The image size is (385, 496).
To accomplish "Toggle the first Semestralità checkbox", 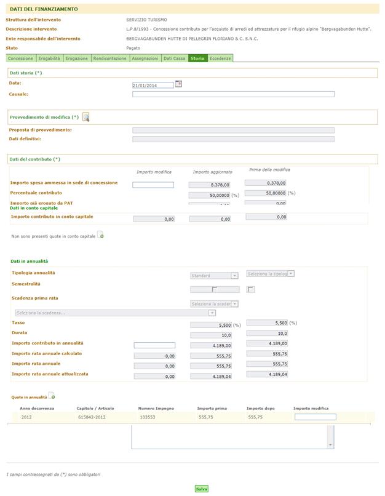I will coord(215,289).
